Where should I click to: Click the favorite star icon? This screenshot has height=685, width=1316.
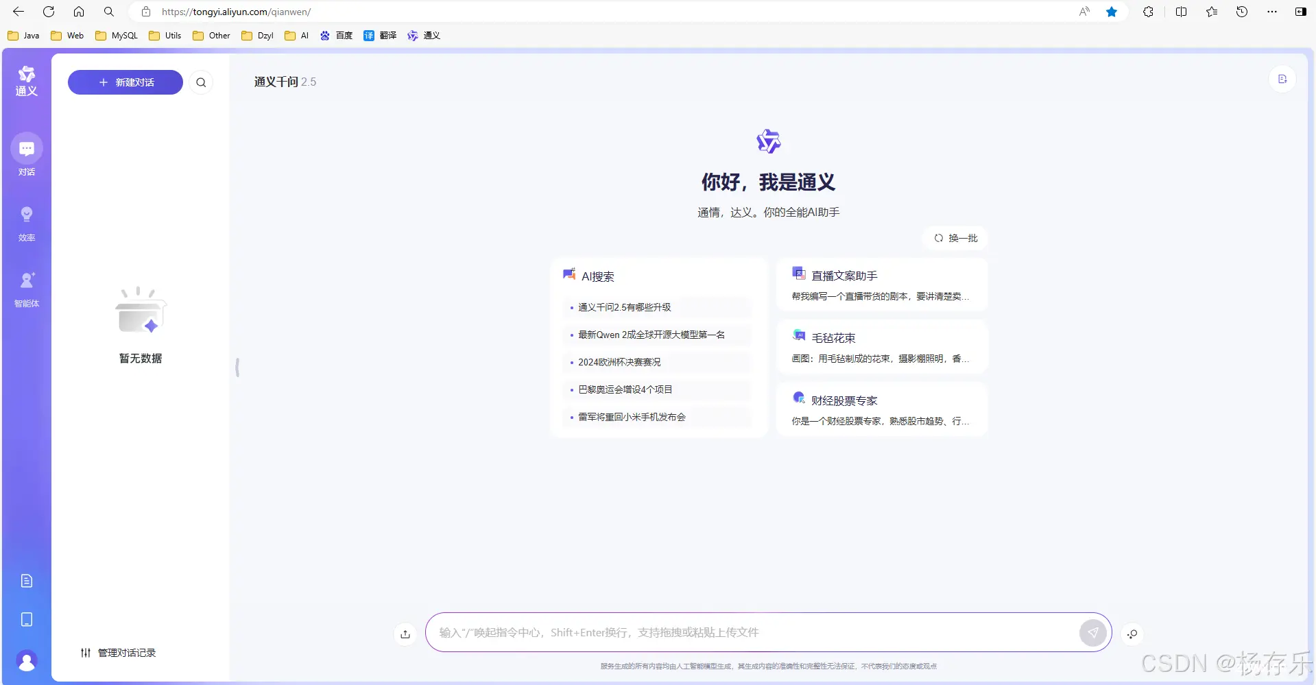[x=1112, y=12]
